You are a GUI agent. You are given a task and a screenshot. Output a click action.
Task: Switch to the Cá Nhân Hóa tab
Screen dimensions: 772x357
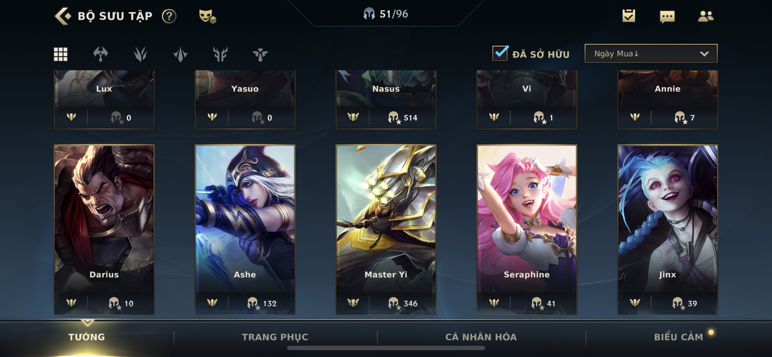click(481, 337)
